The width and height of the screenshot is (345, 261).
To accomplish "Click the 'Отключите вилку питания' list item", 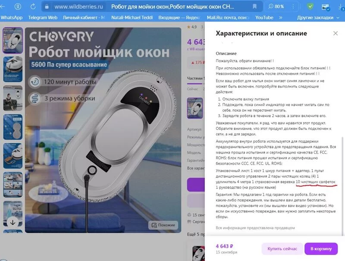I will [x=245, y=99].
